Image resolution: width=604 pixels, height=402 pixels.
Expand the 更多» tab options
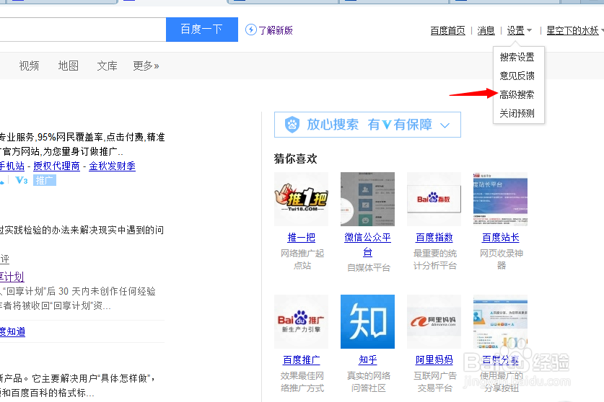(x=146, y=66)
